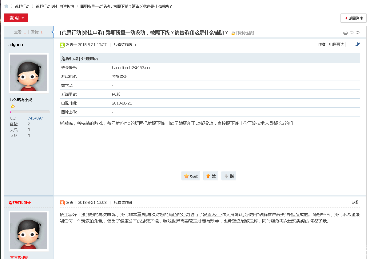Open the 发帖 post dropdown button
The height and width of the screenshot is (259, 370).
(16, 18)
